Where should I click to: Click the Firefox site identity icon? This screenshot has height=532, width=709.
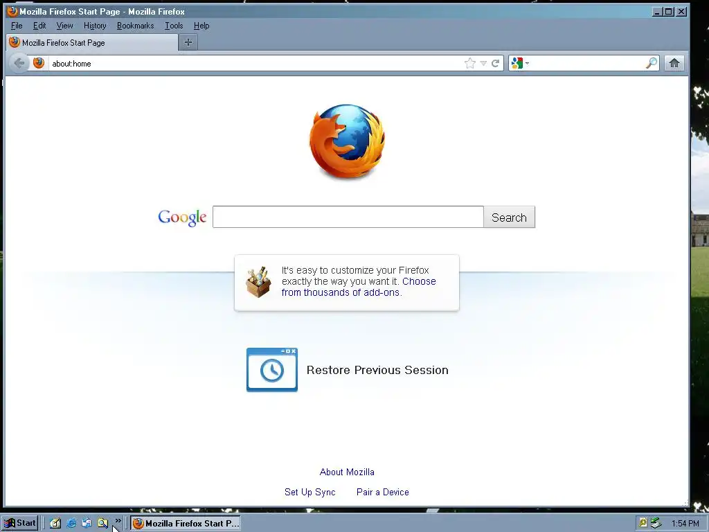tap(39, 63)
